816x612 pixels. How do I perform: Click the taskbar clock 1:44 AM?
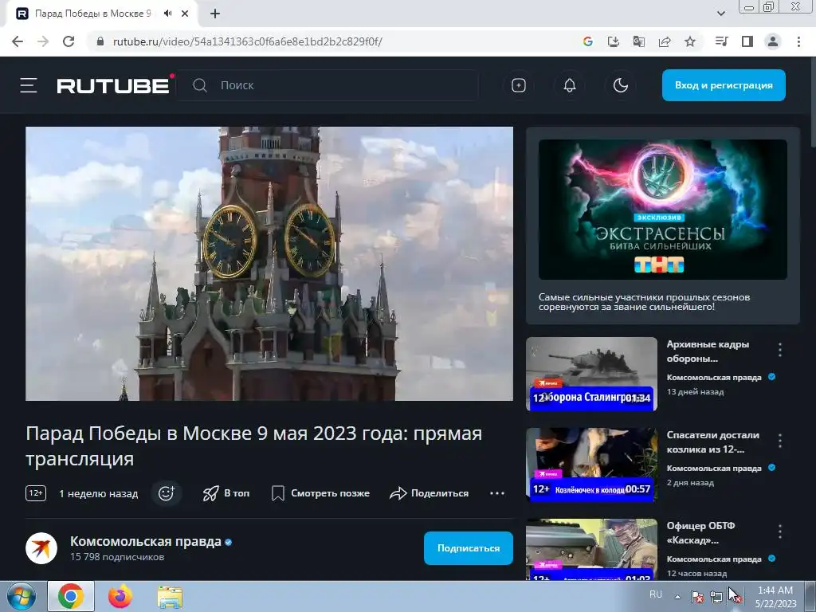click(x=775, y=590)
